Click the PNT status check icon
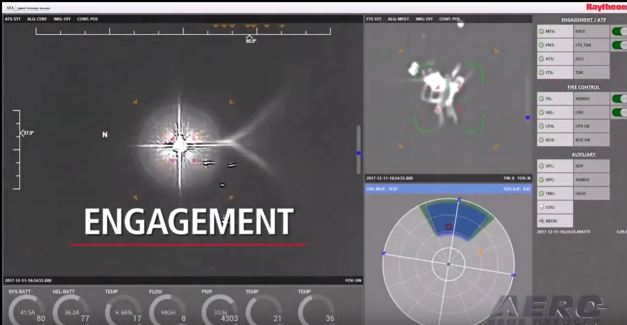Screen dimensions: 627x325 pos(542,45)
